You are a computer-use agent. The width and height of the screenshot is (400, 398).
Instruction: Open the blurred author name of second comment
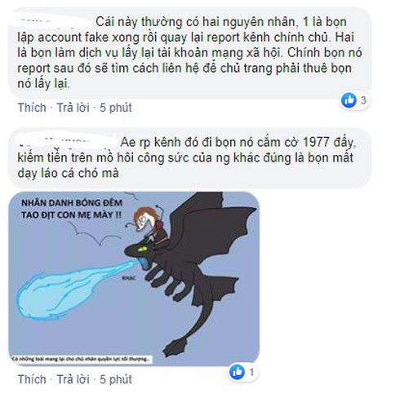[67, 143]
